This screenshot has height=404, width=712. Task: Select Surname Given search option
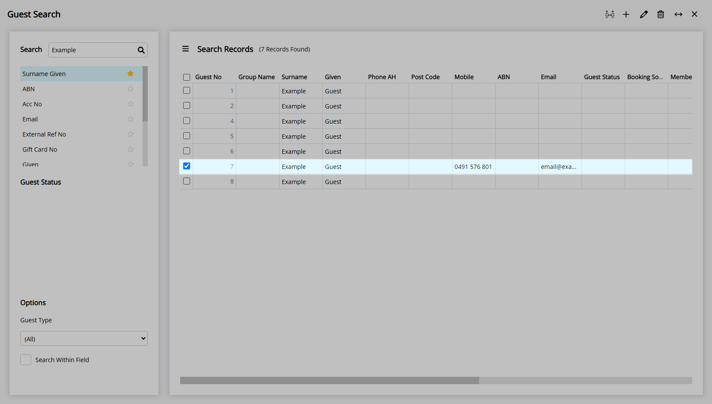point(81,73)
